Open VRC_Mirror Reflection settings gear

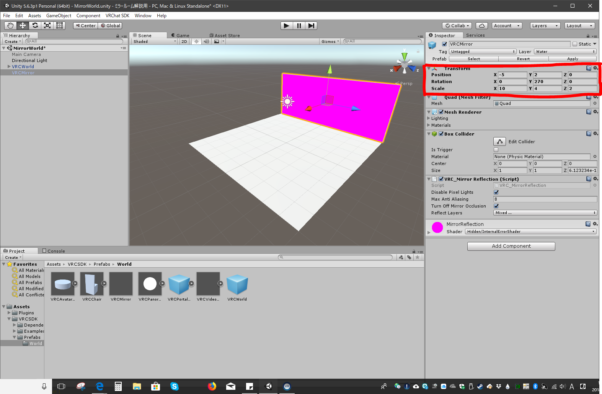595,179
